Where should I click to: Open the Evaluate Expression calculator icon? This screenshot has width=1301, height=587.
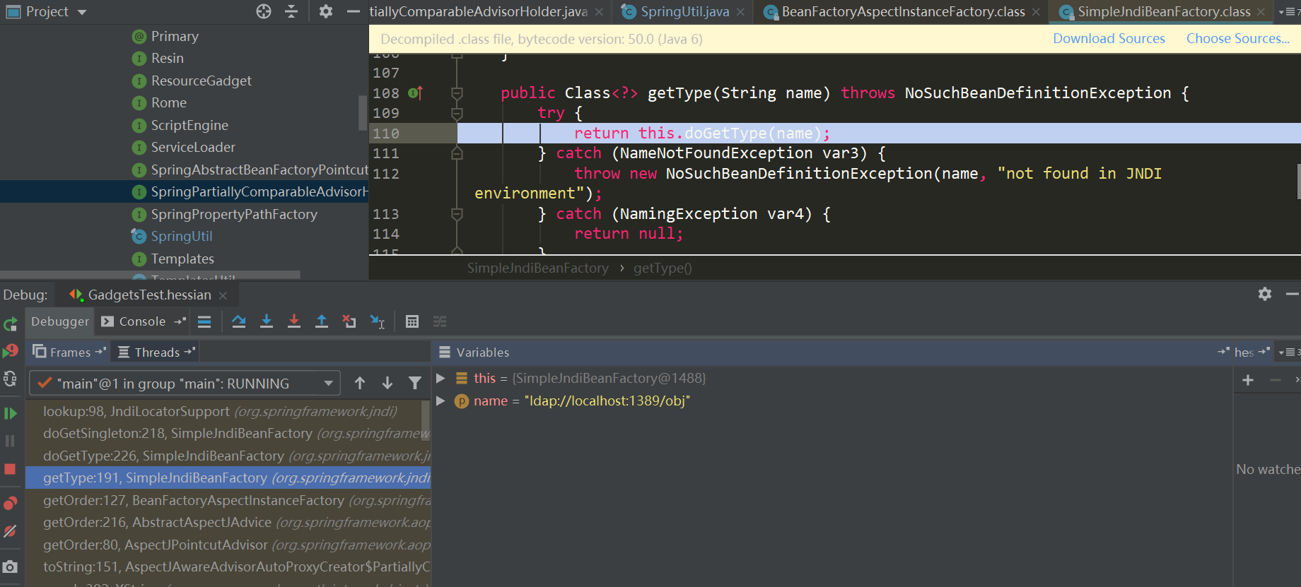[412, 321]
